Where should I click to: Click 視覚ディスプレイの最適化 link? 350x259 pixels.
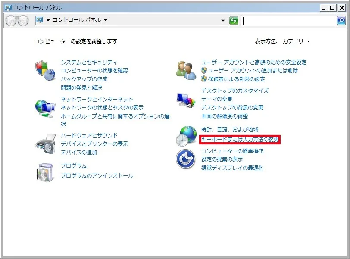(x=232, y=168)
